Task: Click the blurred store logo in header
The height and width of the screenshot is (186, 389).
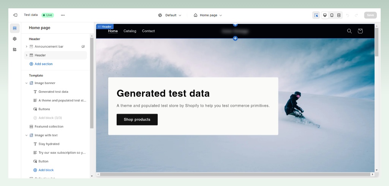Action: 235,31
